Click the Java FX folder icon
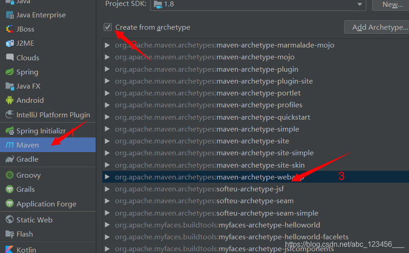This screenshot has height=253, width=409. (10, 86)
